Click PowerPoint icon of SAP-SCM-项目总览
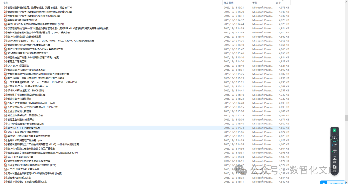348x184 pixels. tap(5, 66)
